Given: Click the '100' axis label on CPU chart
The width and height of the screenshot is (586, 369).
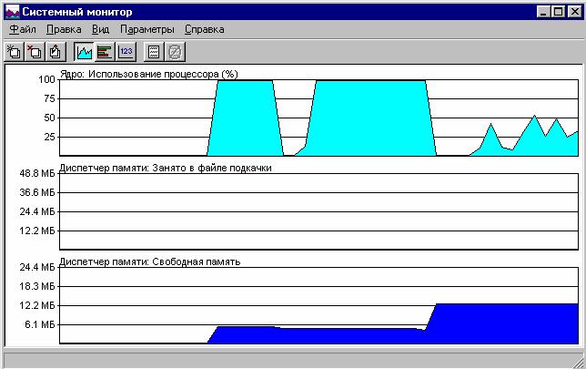Looking at the screenshot, I should 46,79.
